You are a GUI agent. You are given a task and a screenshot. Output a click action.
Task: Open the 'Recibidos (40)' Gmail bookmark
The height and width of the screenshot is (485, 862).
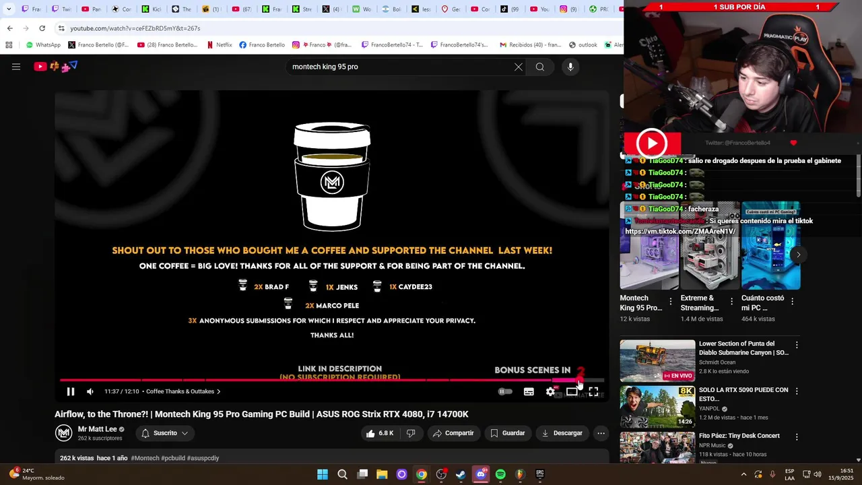point(531,45)
